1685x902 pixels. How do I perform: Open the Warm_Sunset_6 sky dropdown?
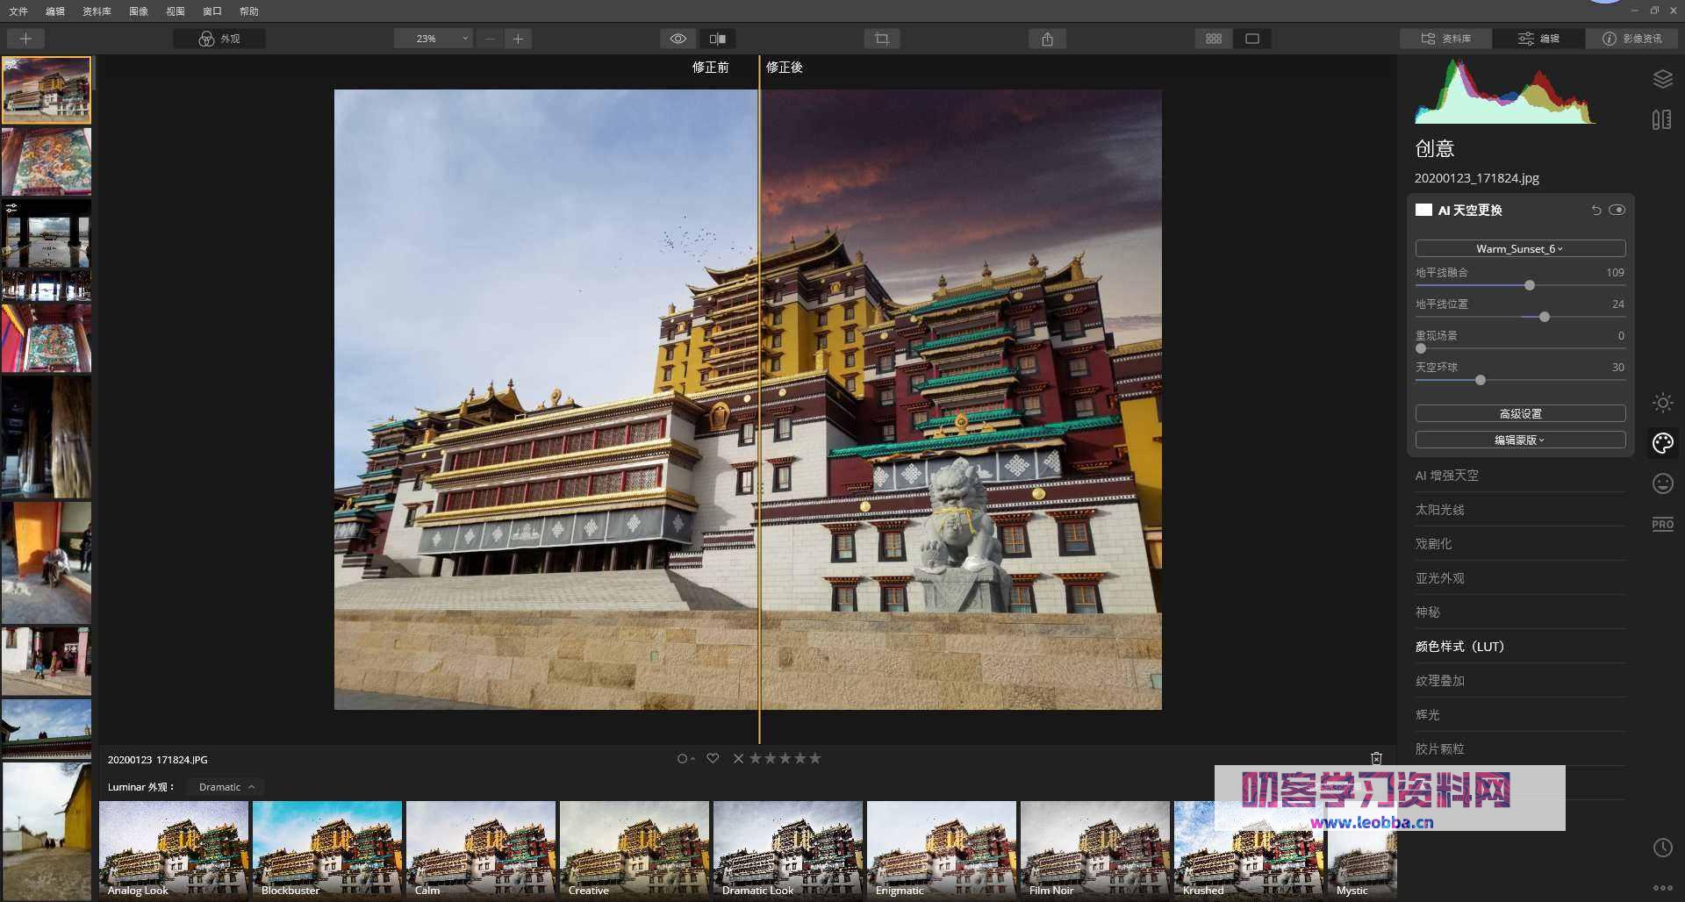click(1519, 249)
